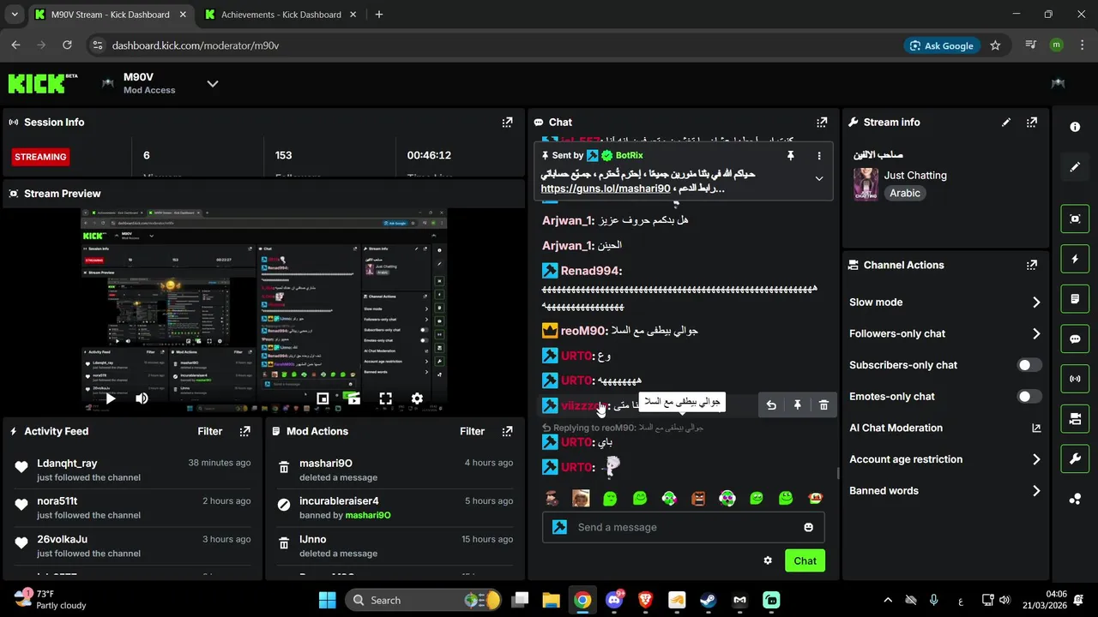Pop out the Channel Actions panel

[1032, 265]
